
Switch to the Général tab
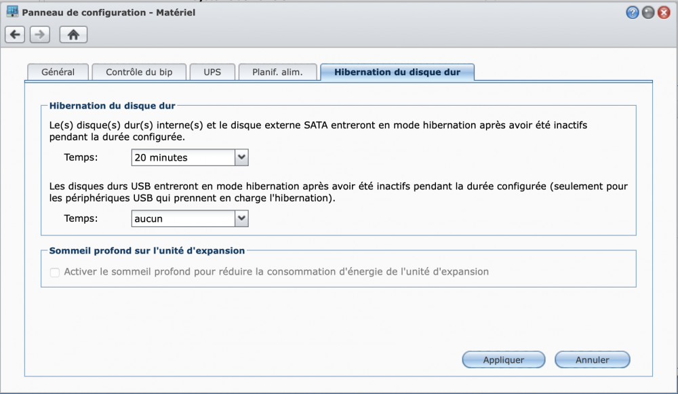click(58, 73)
